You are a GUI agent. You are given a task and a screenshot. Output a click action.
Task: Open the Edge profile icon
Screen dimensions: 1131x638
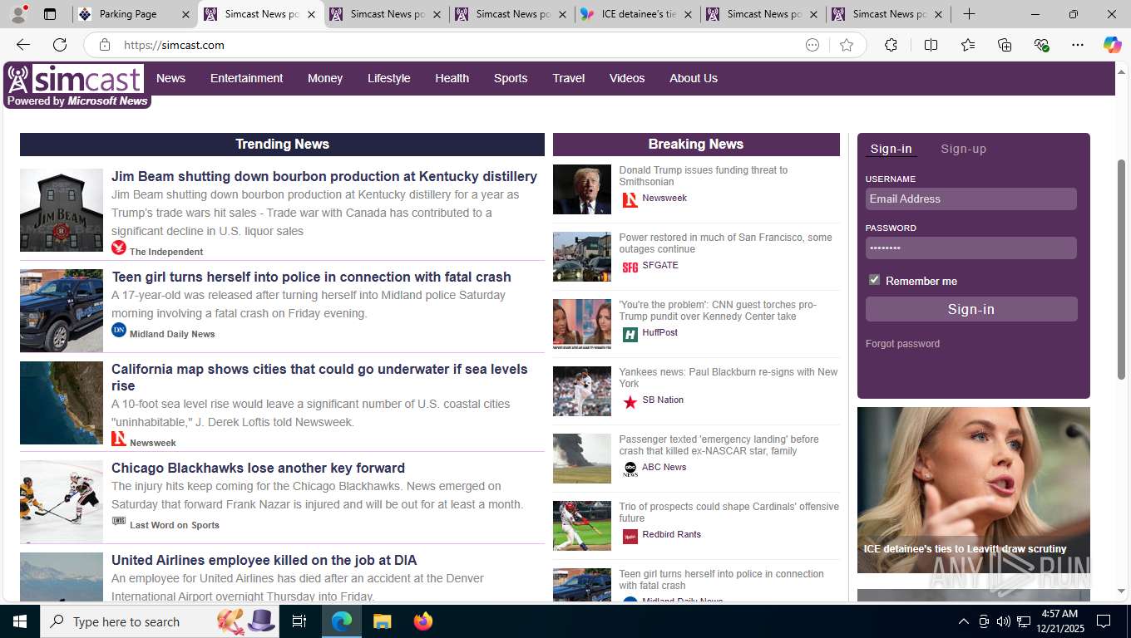(18, 14)
